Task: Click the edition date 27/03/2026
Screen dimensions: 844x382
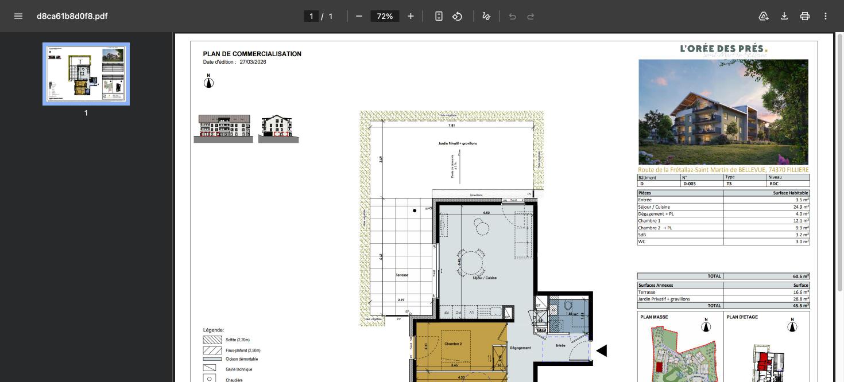Action: click(x=253, y=62)
